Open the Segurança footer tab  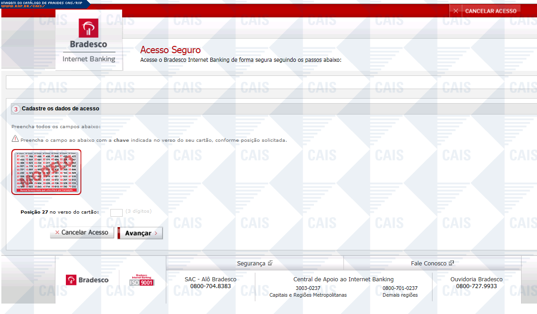[x=251, y=264]
